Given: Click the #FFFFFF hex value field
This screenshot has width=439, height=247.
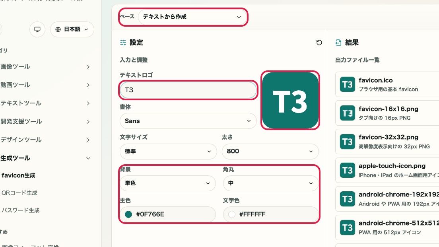Looking at the screenshot, I should (271, 214).
